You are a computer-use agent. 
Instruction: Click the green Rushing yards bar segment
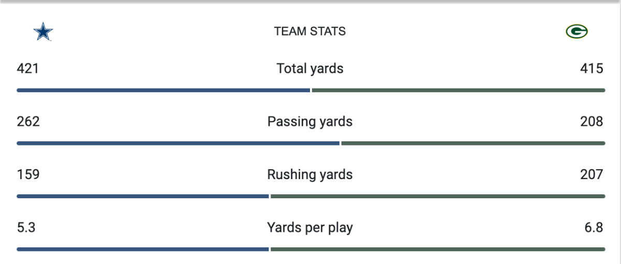coord(438,196)
